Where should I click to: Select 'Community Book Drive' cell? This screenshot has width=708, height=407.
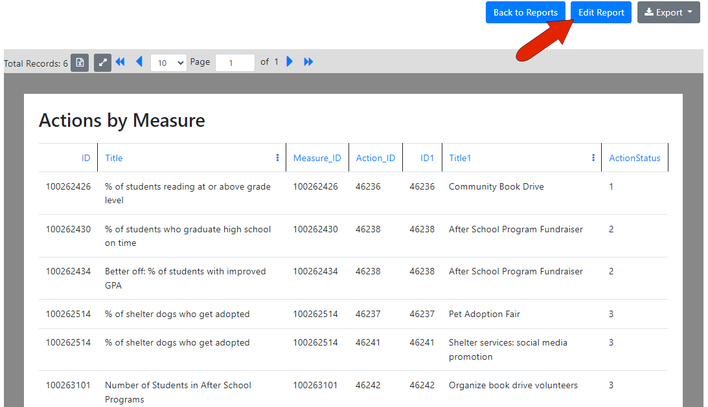[496, 186]
